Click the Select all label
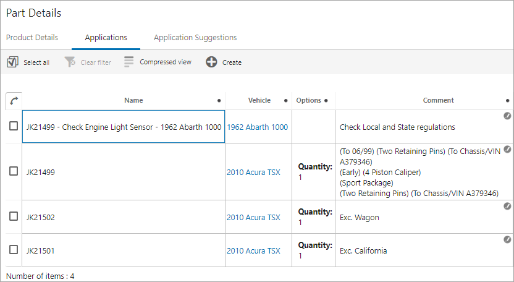The height and width of the screenshot is (282, 514). click(x=36, y=62)
